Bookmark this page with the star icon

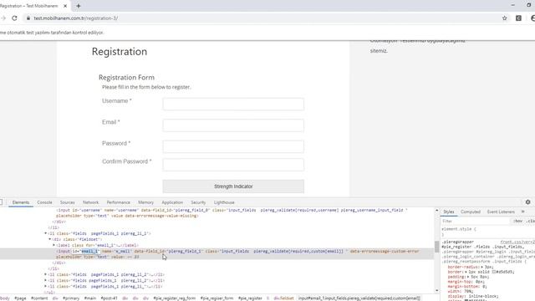505,18
